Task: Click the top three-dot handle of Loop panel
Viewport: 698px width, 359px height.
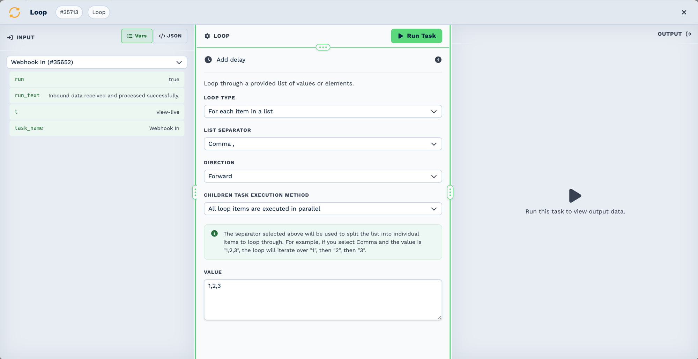Action: pos(323,47)
